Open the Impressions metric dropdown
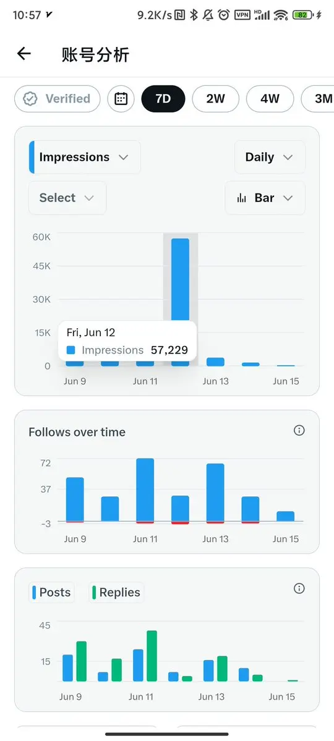Screen dimensions: 334x741 (x=85, y=158)
